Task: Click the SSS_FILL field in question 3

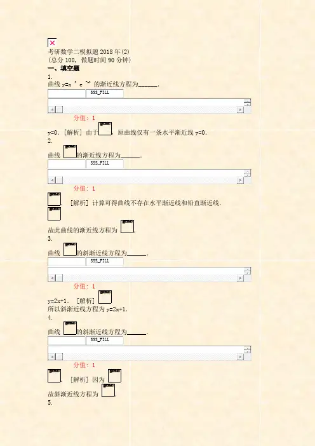Action: (x=105, y=262)
